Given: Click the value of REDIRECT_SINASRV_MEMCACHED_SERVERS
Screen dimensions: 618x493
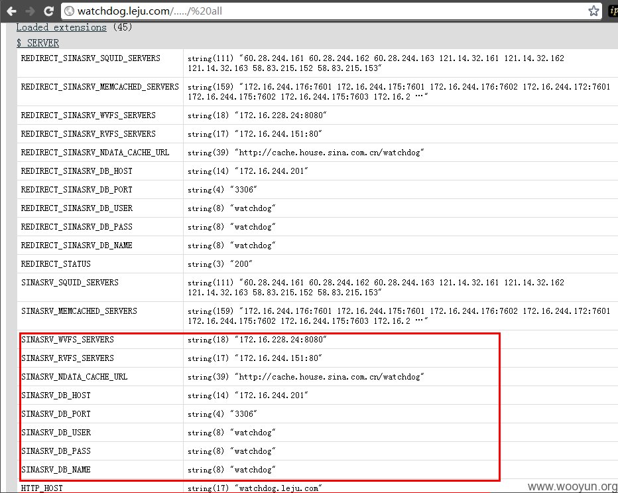Looking at the screenshot, I should (x=399, y=92).
